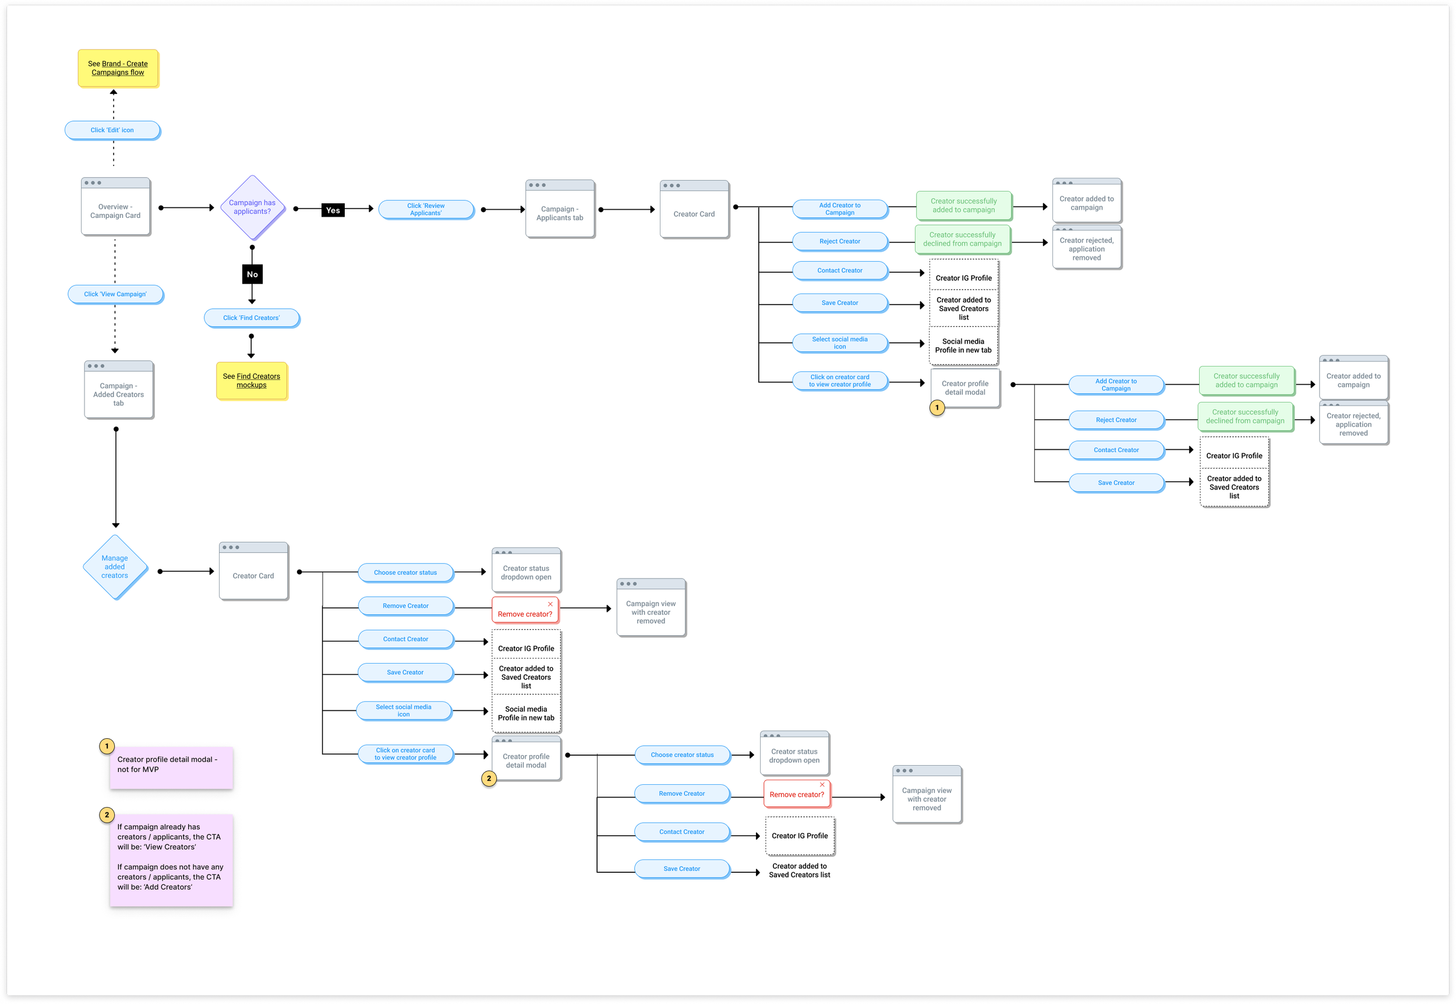
Task: Select the black 'Yes' branch label
Action: click(333, 210)
